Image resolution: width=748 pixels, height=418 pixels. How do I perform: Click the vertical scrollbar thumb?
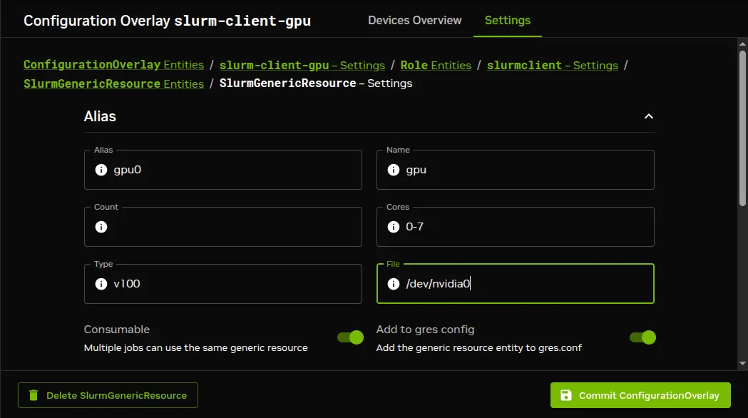pyautogui.click(x=742, y=128)
